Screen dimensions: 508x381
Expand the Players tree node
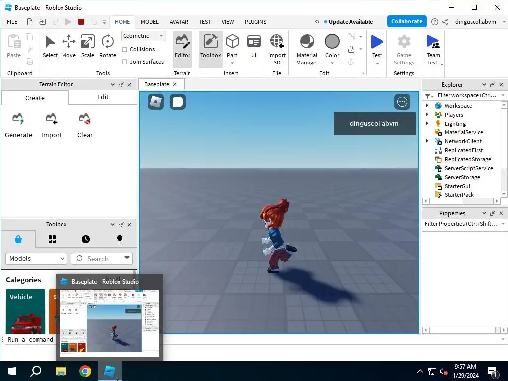(427, 114)
